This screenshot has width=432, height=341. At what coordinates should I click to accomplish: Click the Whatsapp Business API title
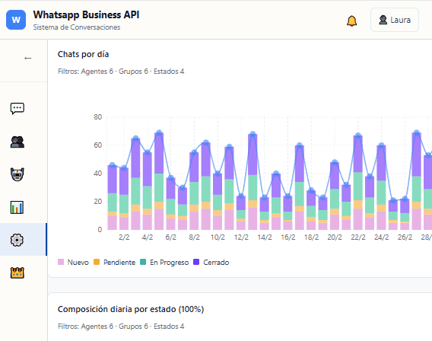pos(86,14)
